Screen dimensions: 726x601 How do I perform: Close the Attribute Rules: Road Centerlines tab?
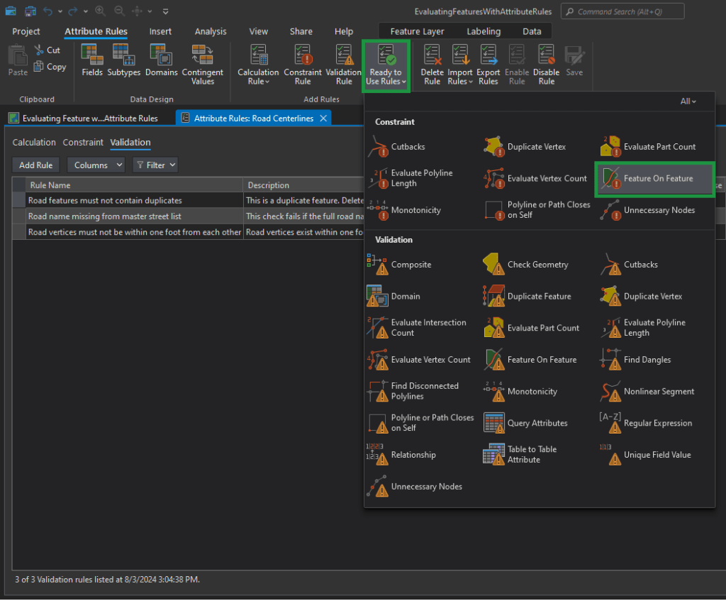323,118
